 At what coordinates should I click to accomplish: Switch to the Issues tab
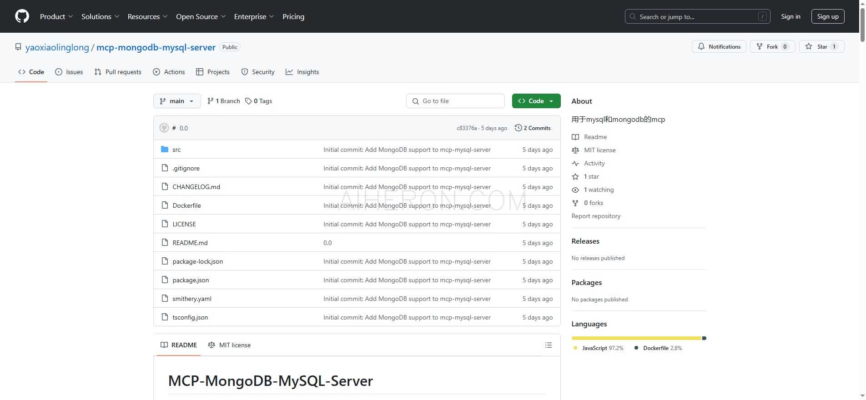[x=69, y=72]
